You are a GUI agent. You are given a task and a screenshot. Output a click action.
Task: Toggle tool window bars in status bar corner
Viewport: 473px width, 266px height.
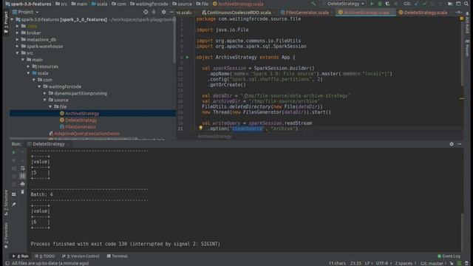[7, 263]
